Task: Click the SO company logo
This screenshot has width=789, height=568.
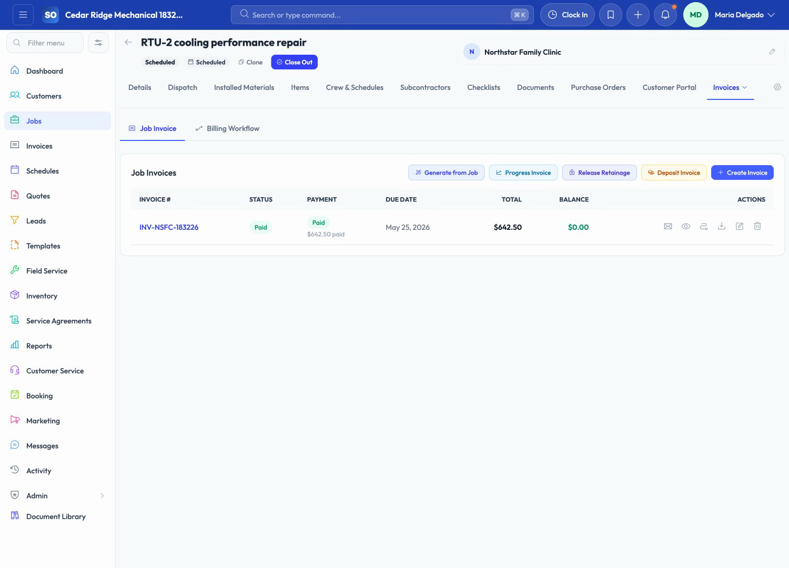Action: point(50,15)
